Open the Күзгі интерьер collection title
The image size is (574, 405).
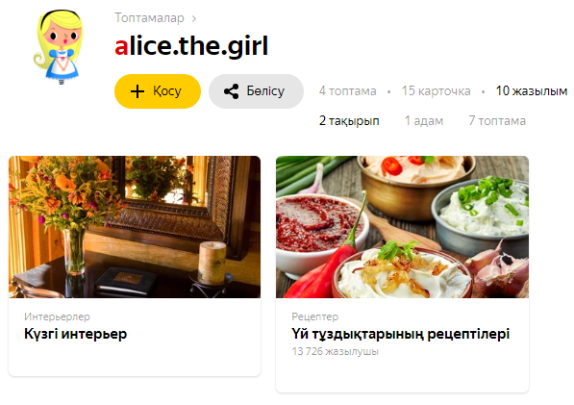pos(75,334)
